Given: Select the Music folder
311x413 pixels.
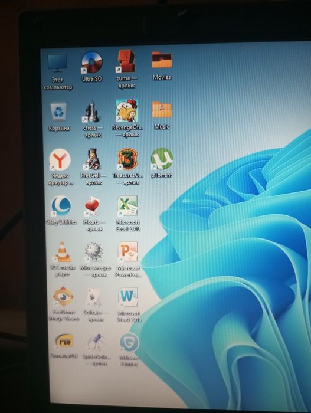Looking at the screenshot, I should 162,110.
